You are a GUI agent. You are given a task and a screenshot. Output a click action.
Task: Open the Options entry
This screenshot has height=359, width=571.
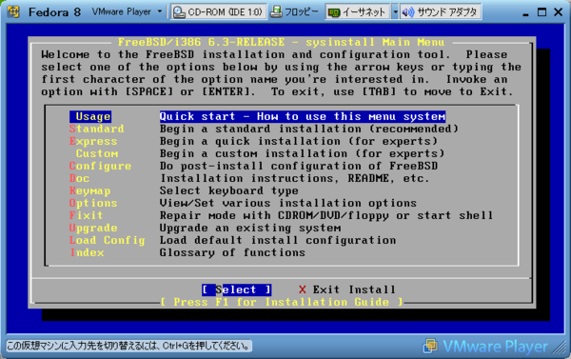pyautogui.click(x=93, y=203)
